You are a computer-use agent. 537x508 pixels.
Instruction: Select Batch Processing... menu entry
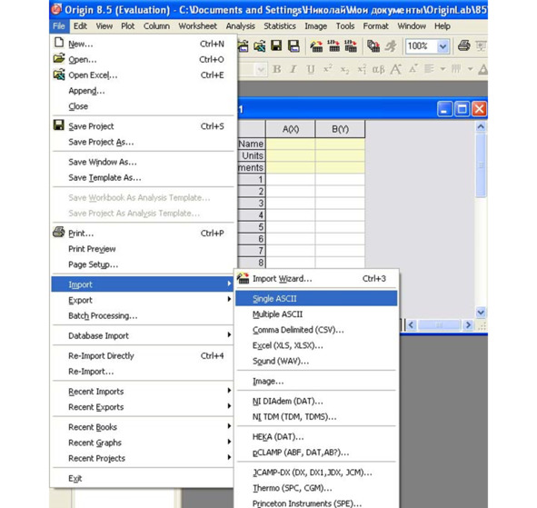pos(142,316)
